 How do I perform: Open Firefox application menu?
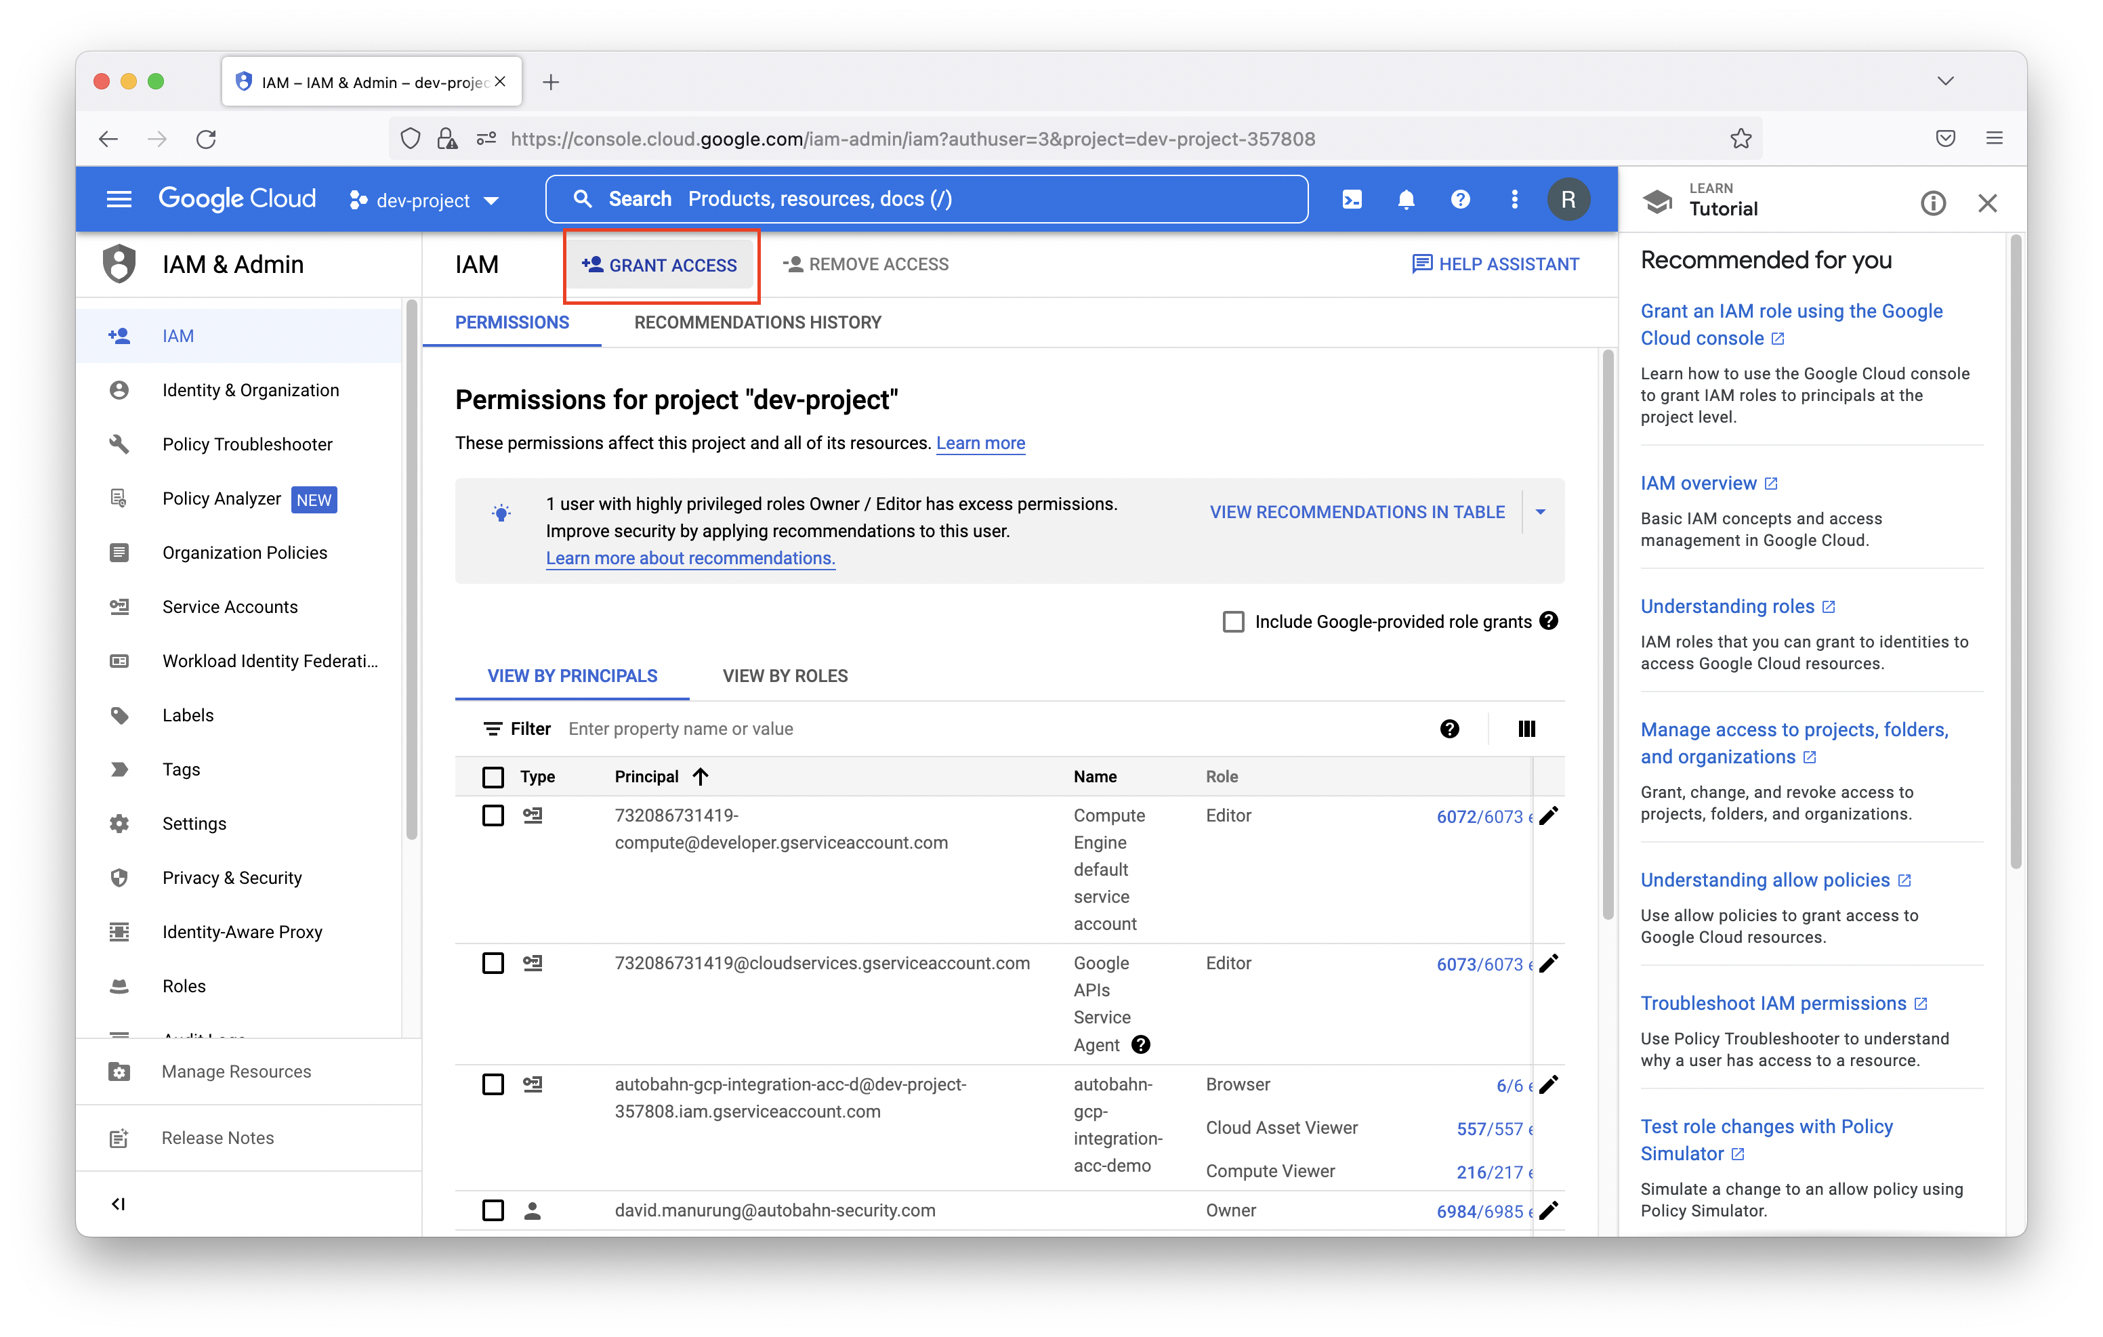(x=1995, y=138)
